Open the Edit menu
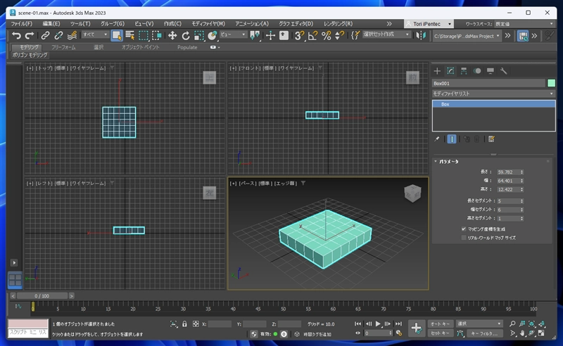The image size is (563, 346). pyautogui.click(x=51, y=24)
